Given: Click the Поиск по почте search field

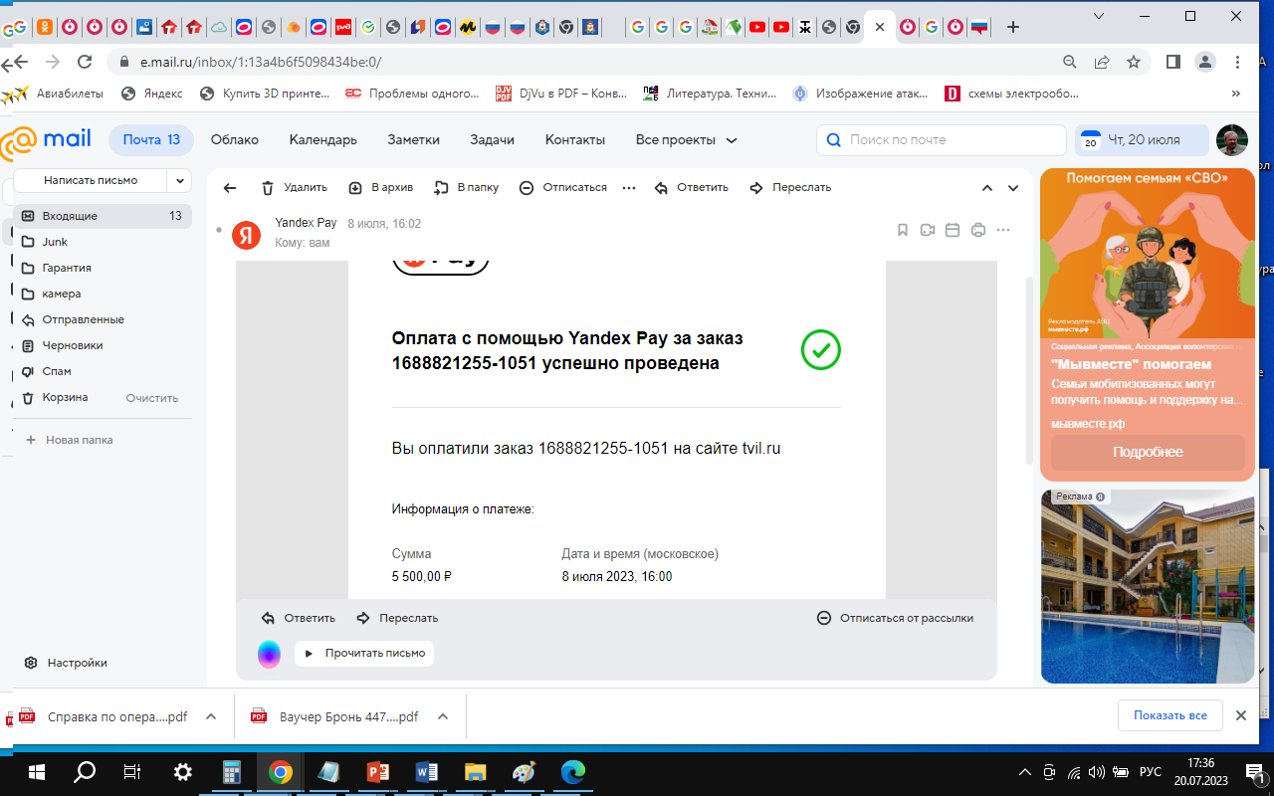Looking at the screenshot, I should (942, 140).
